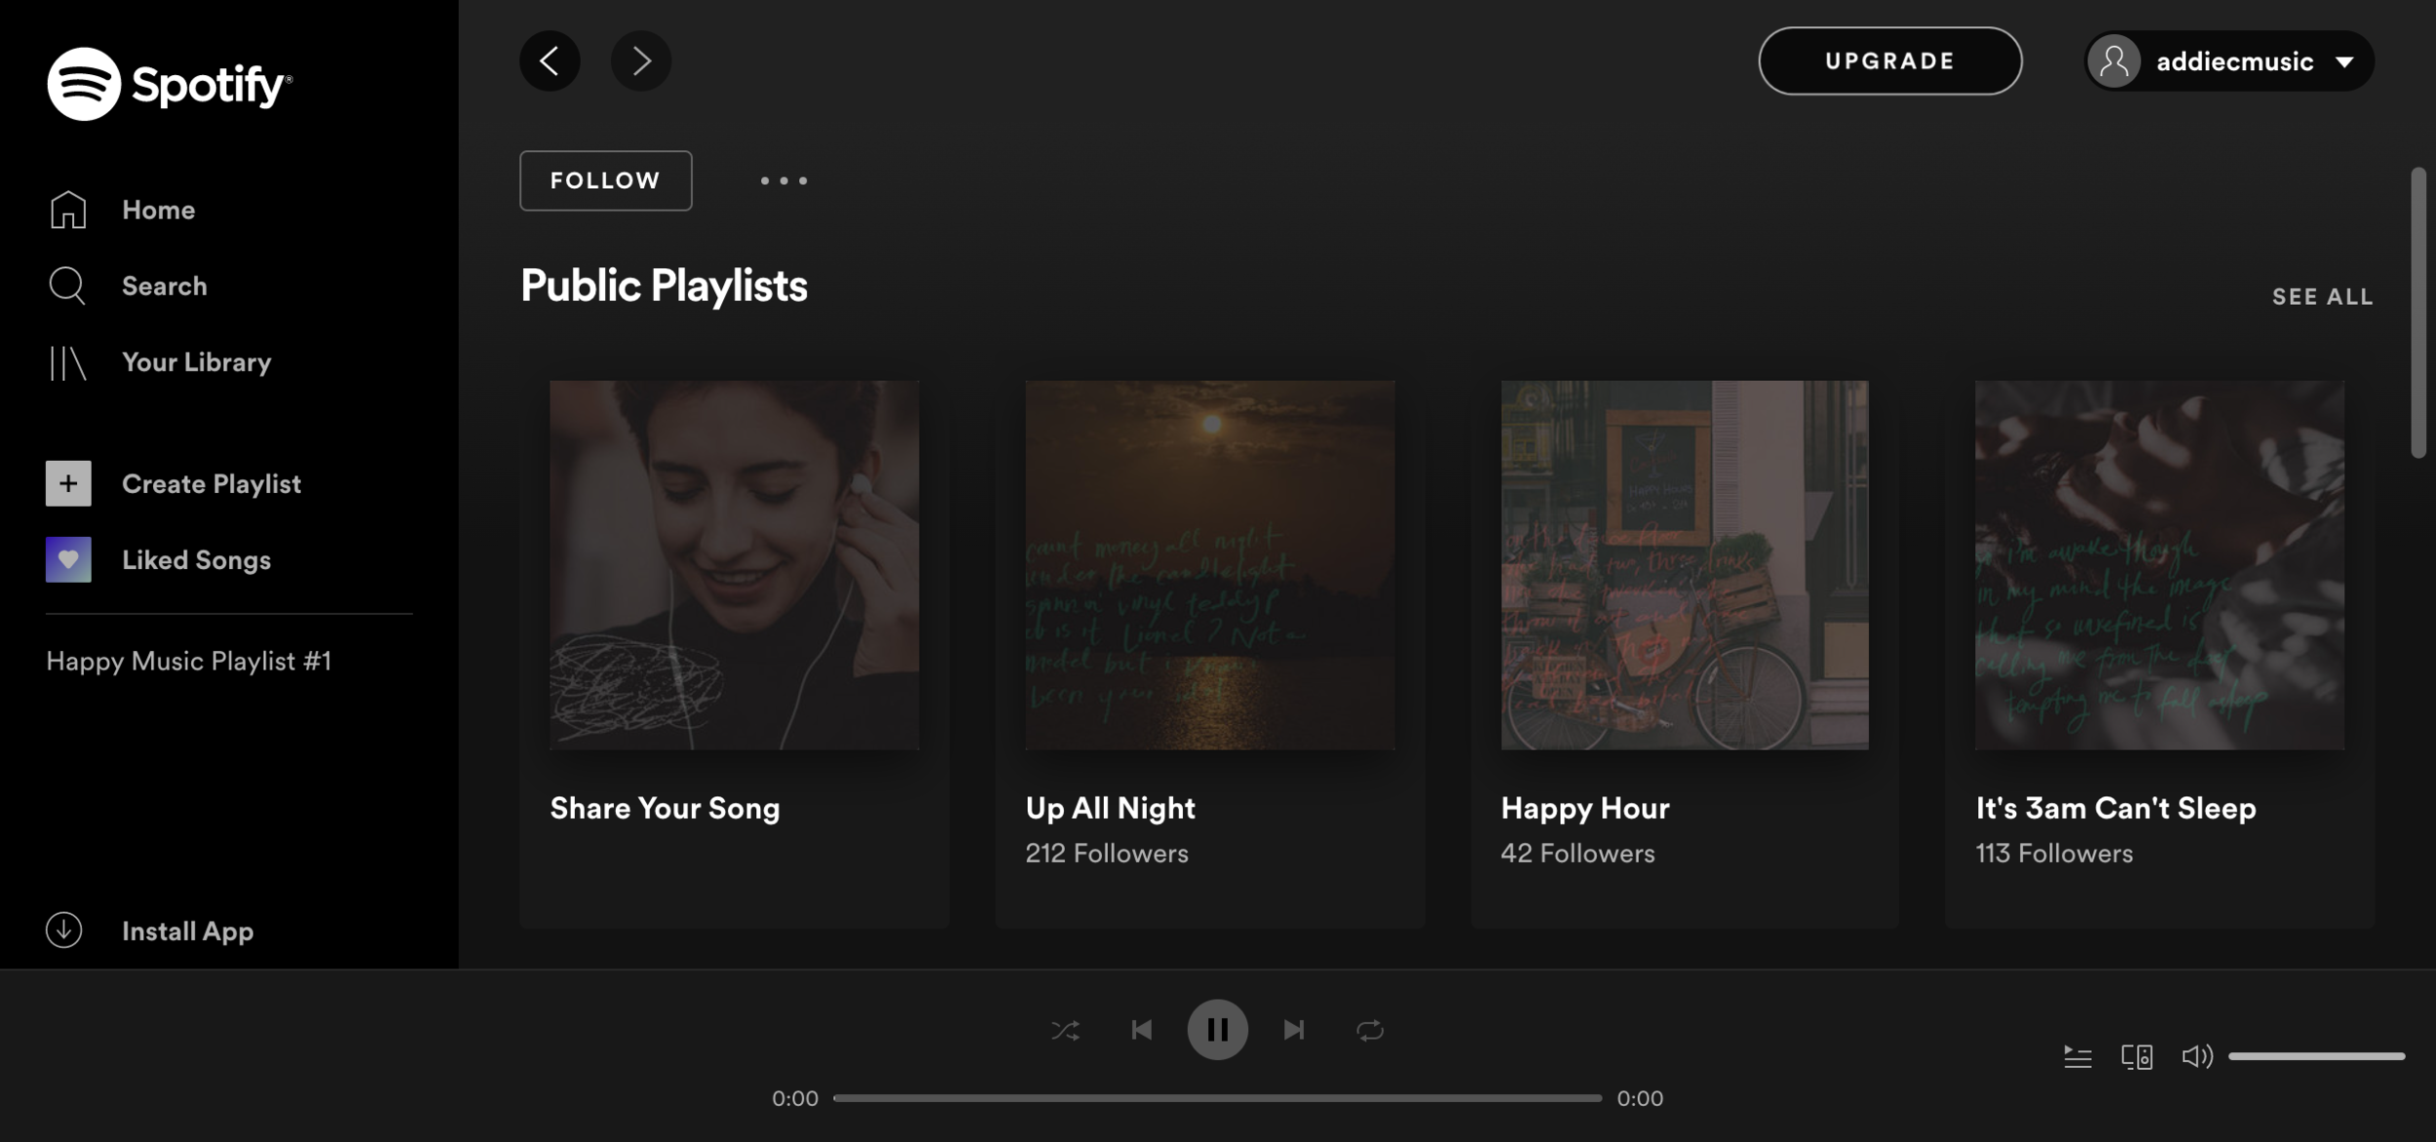Open the play queue
Viewport: 2436px width, 1142px height.
coord(2077,1056)
